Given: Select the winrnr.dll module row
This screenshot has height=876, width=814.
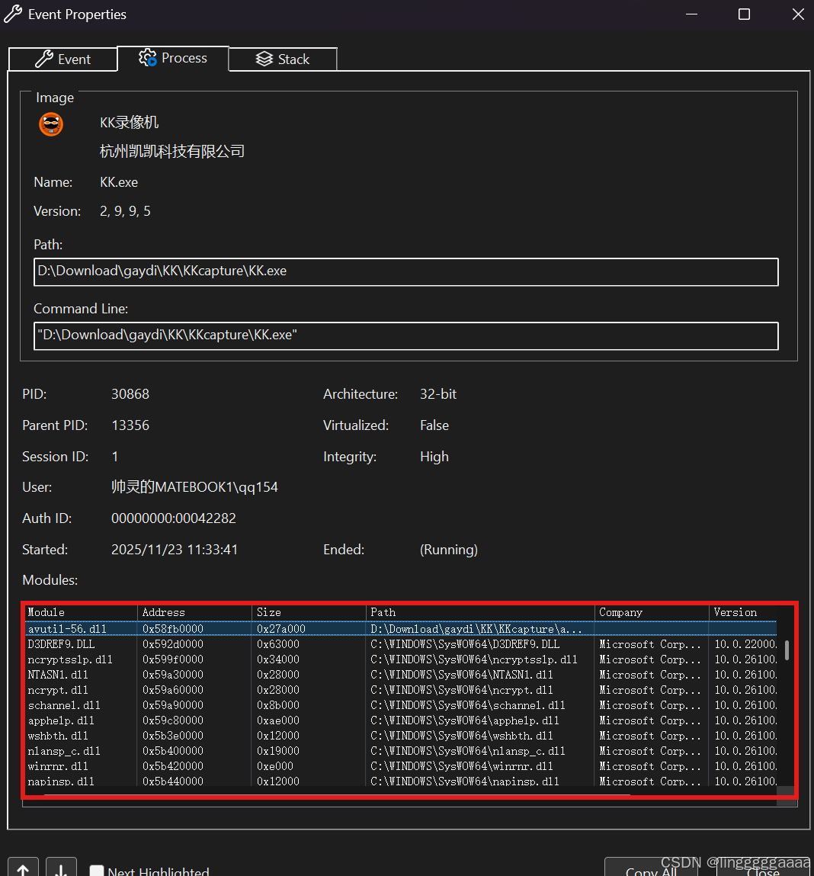Looking at the screenshot, I should 401,766.
